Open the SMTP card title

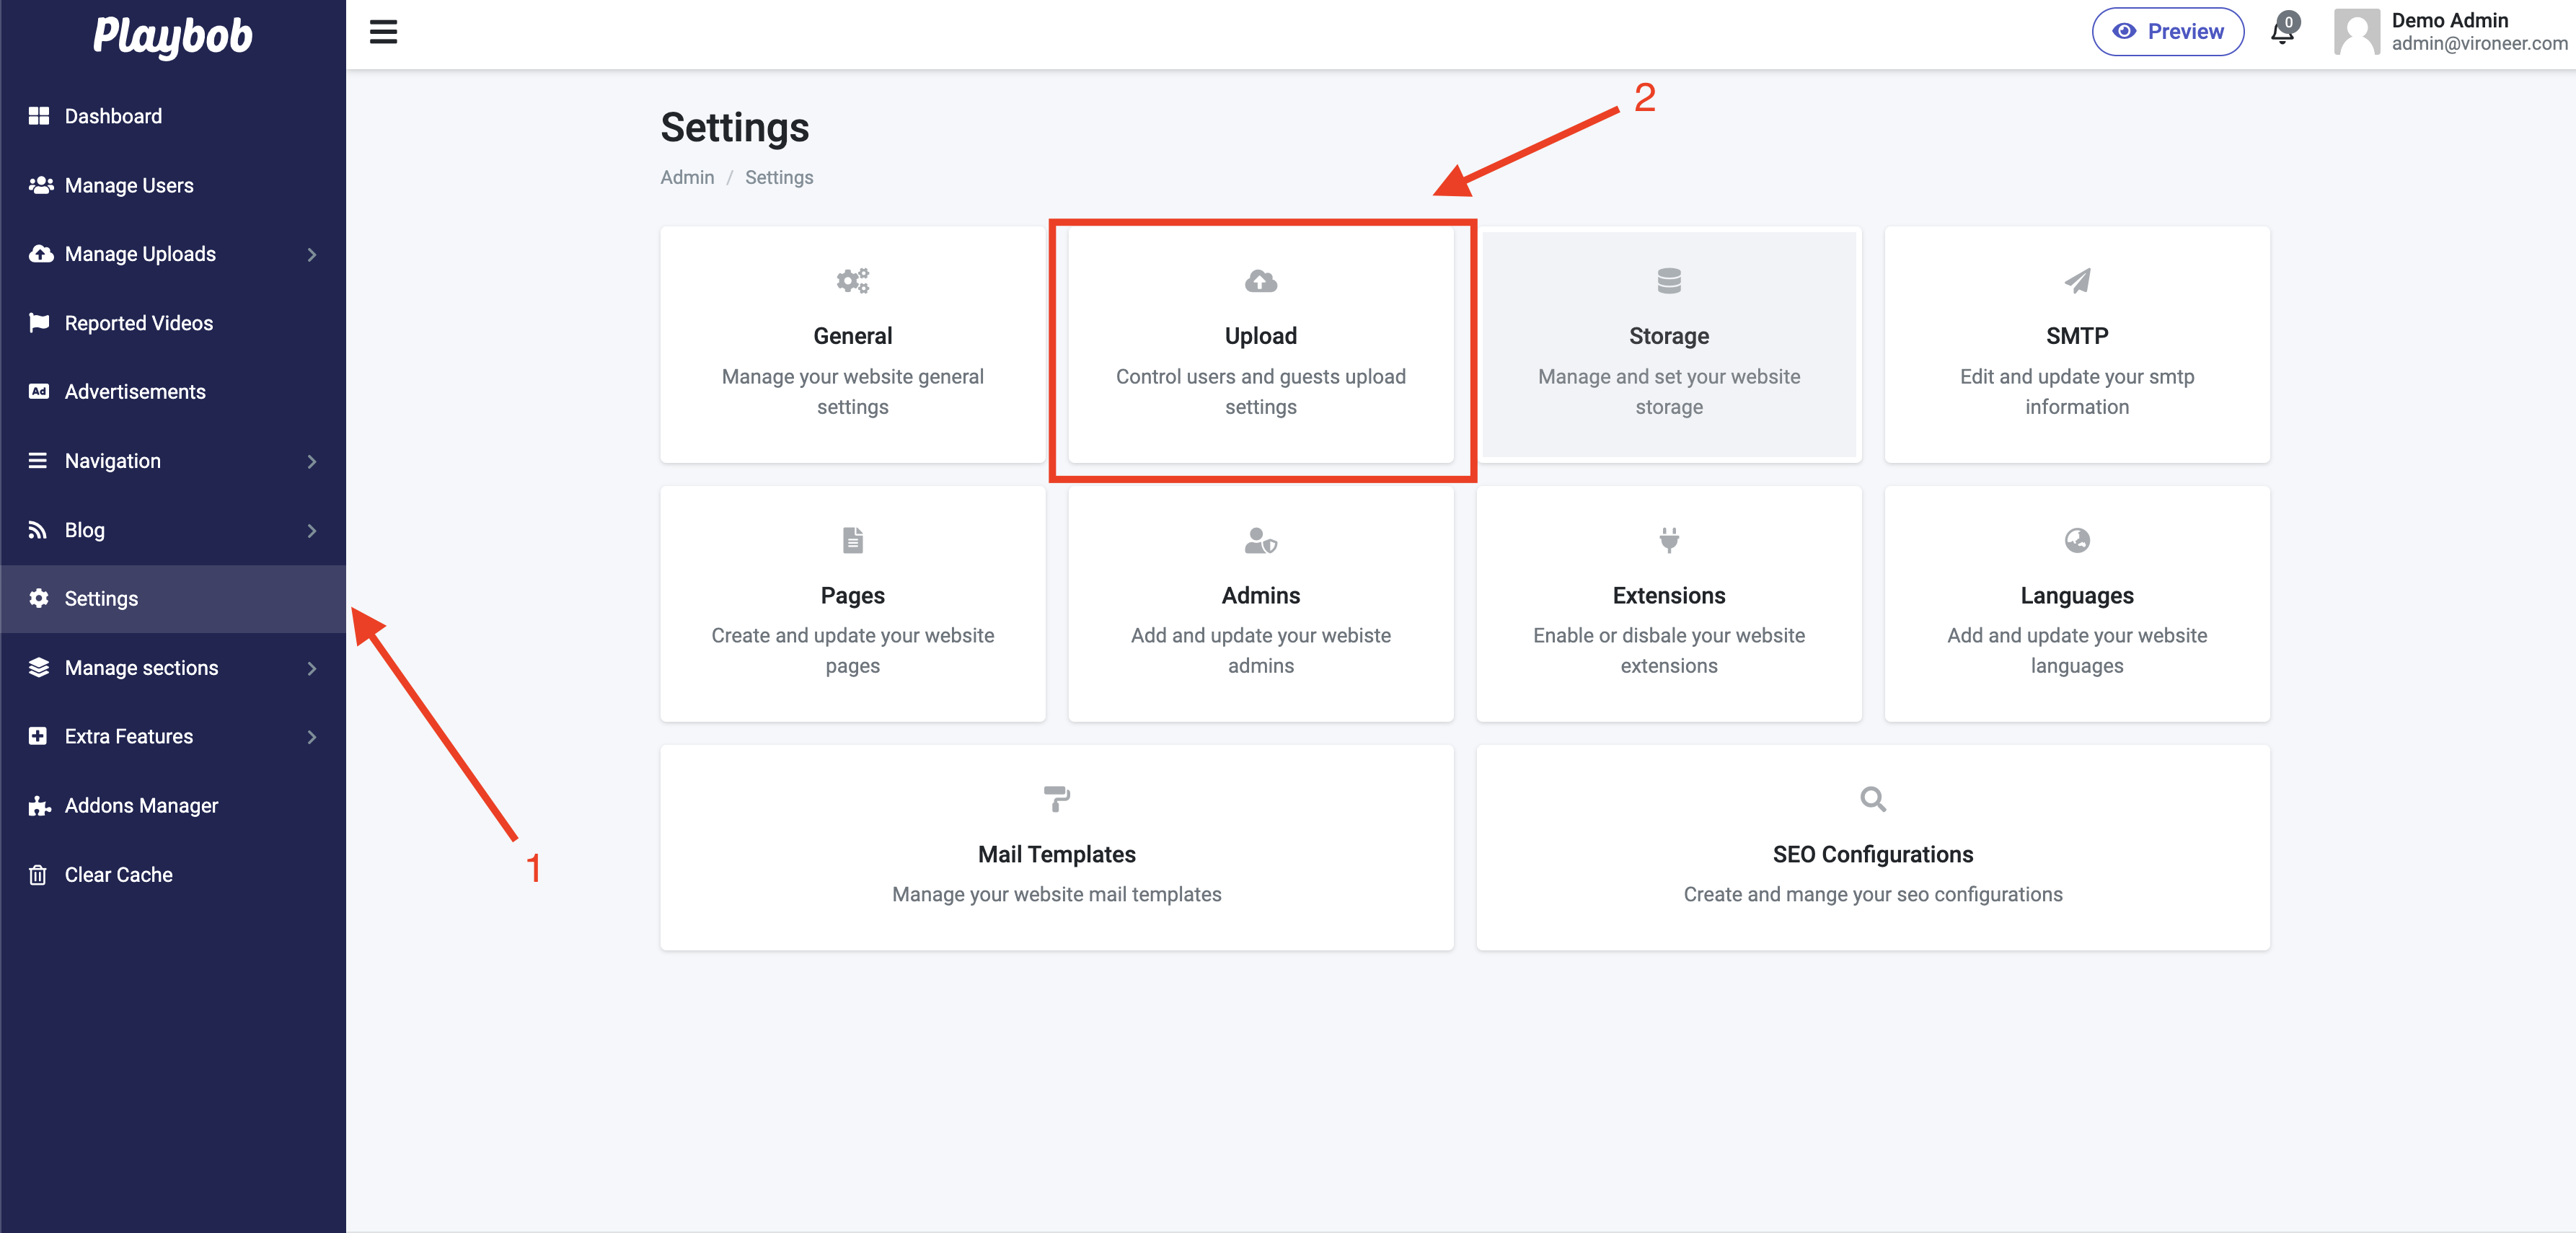click(2077, 336)
